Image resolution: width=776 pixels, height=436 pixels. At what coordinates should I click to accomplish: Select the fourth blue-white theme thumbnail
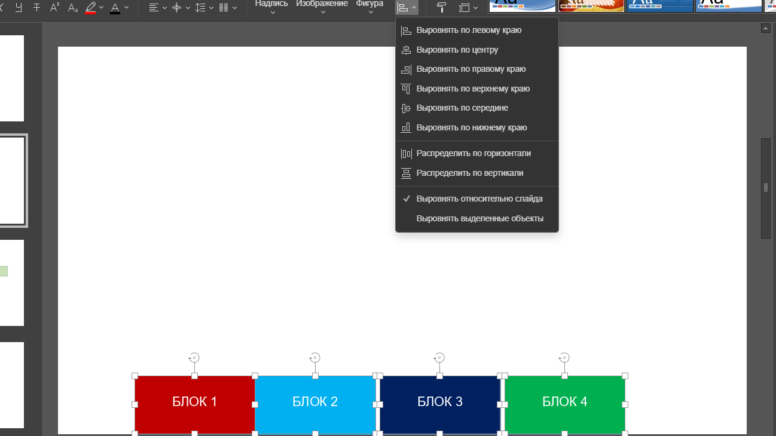tap(729, 6)
